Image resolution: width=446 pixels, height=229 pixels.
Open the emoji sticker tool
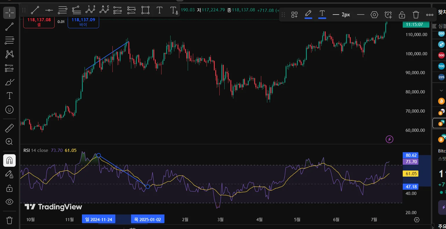coord(9,110)
